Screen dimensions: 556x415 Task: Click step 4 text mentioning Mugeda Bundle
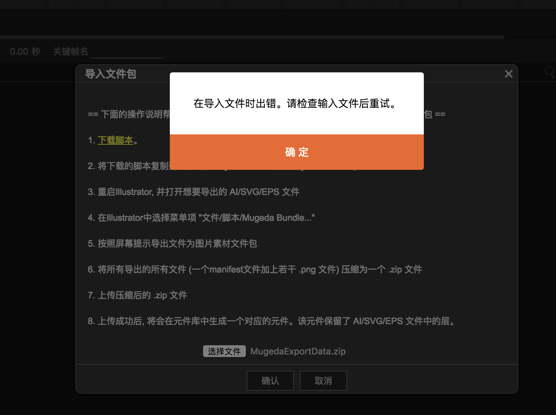tap(201, 218)
